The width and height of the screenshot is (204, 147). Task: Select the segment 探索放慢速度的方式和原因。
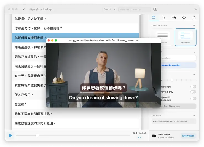click(x=75, y=123)
